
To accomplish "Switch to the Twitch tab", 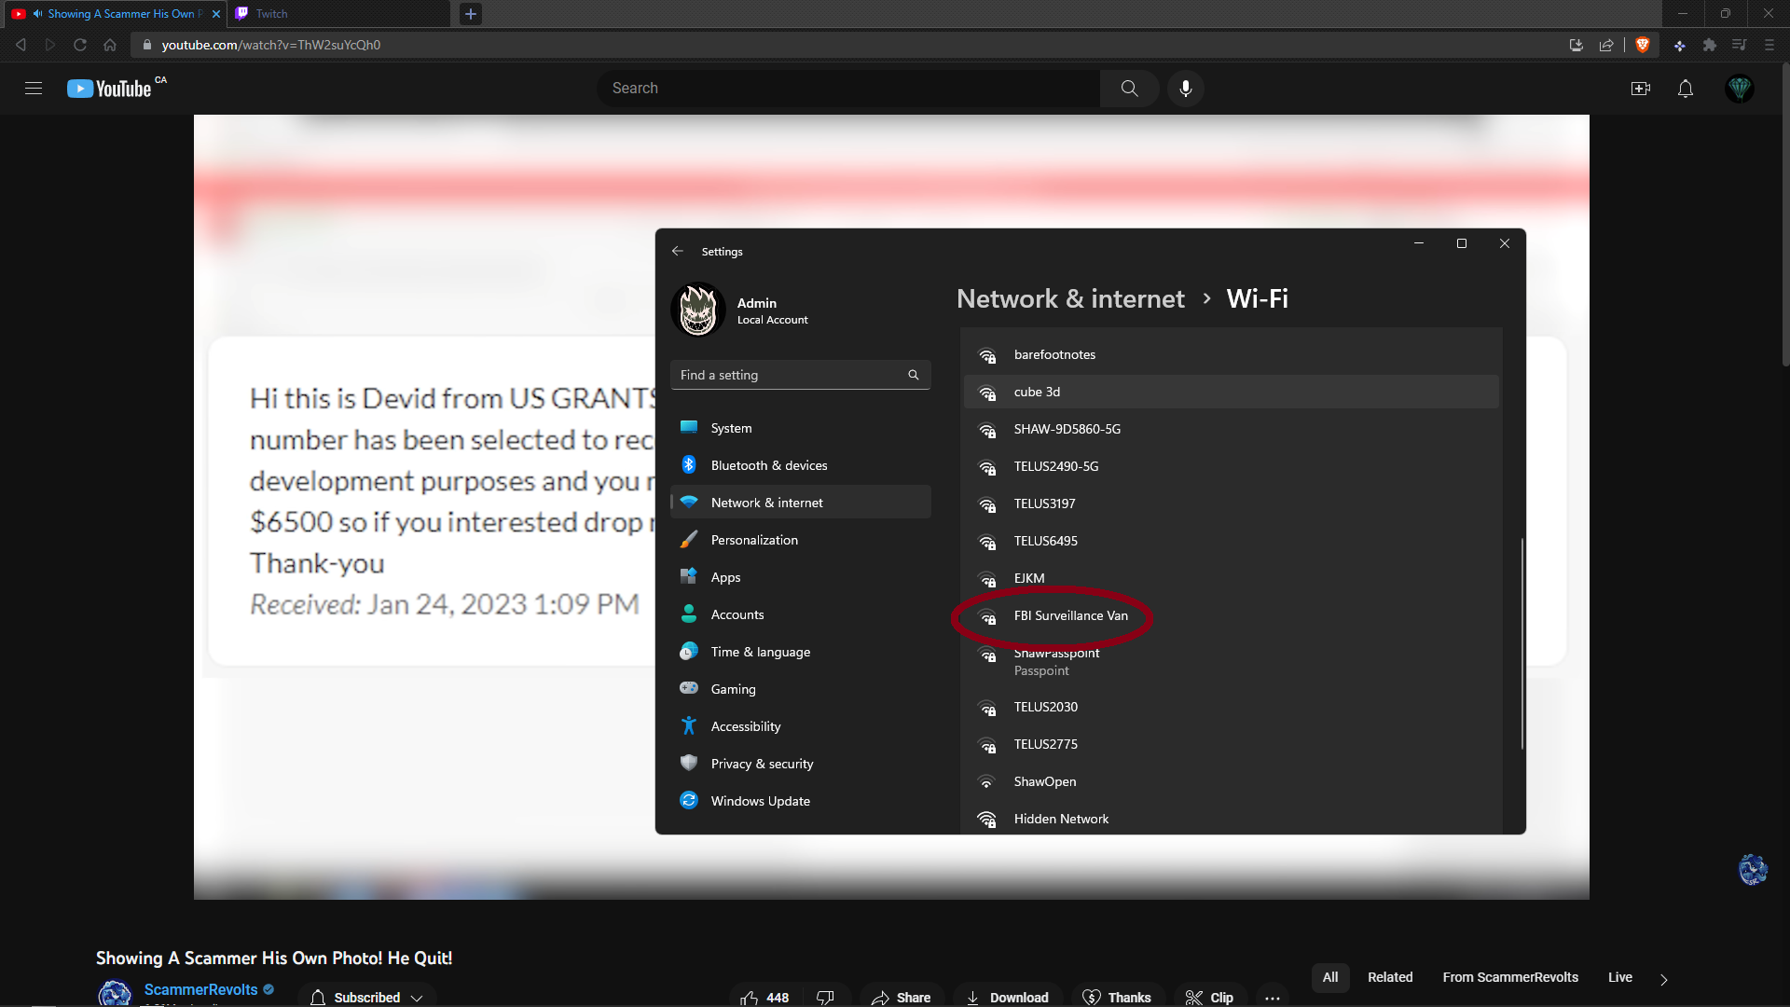I will coord(339,14).
